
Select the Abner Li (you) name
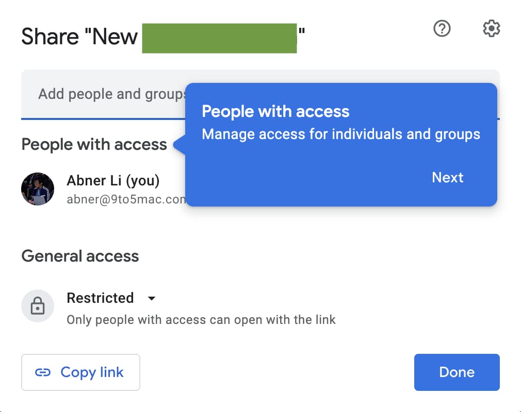coord(113,181)
